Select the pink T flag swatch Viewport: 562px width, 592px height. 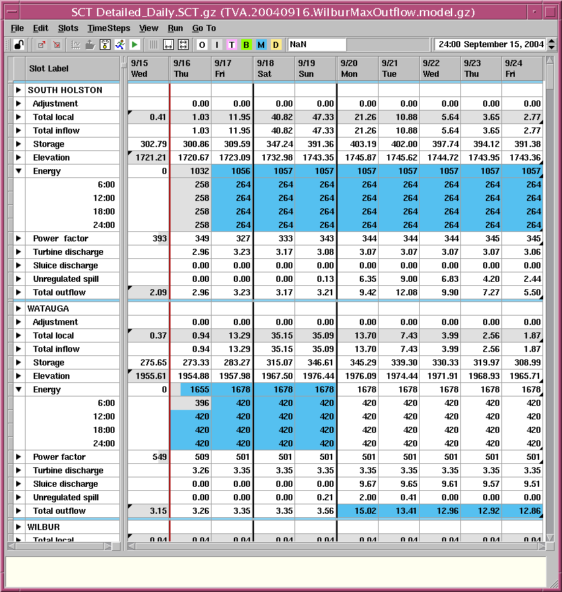tap(232, 45)
